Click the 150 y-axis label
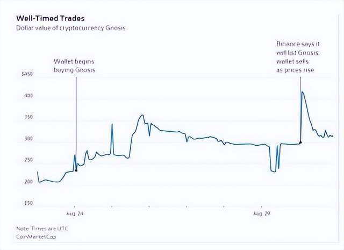This screenshot has width=344, height=250. click(x=27, y=203)
